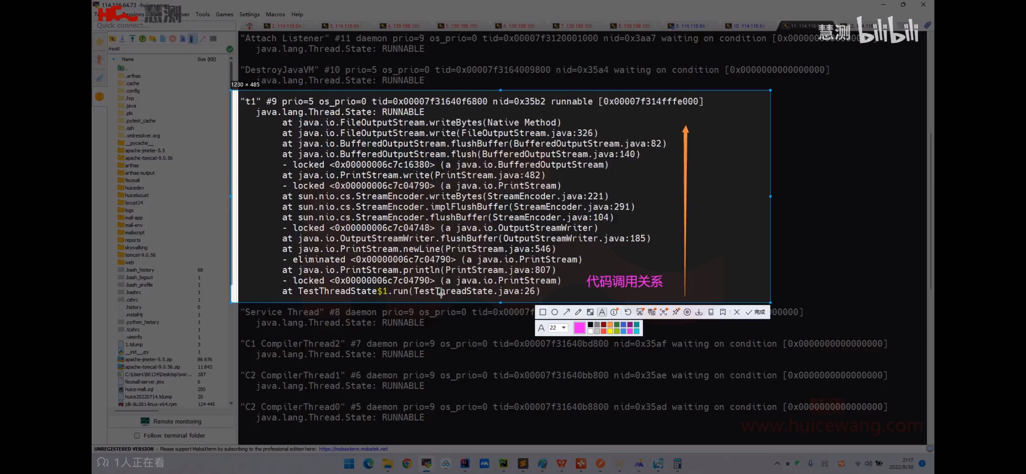The width and height of the screenshot is (1026, 474).
Task: Click the undo annotation icon
Action: point(628,312)
